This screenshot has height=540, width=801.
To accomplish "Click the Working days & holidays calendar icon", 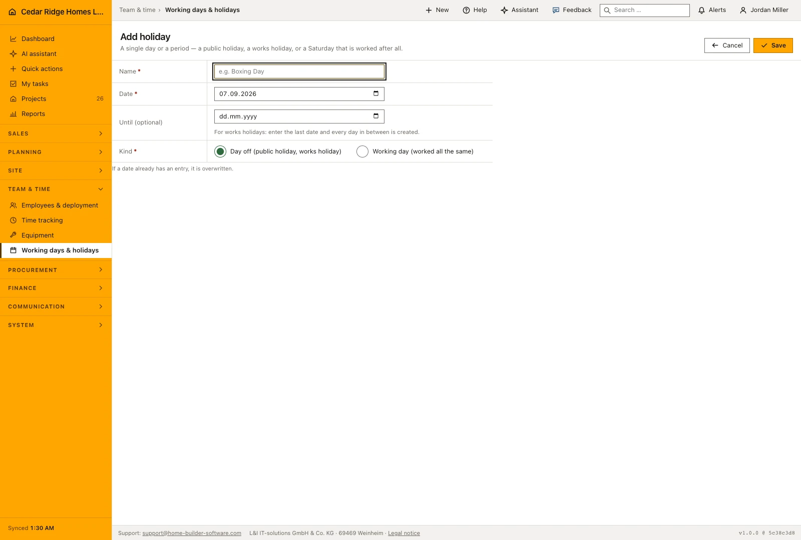I will pyautogui.click(x=14, y=250).
